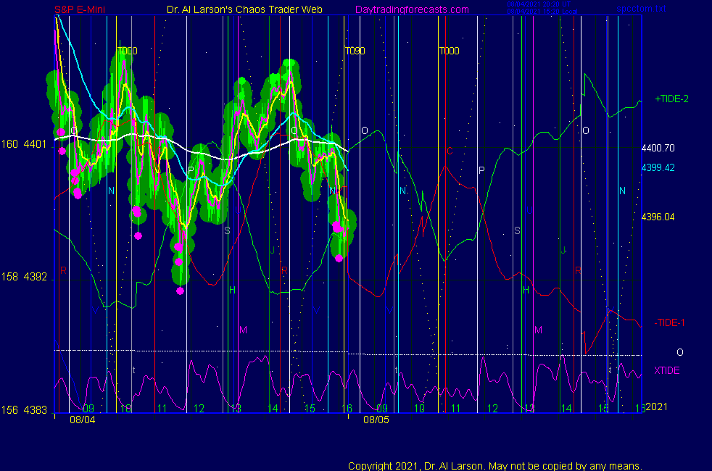Click the spcctom.txt file label
The width and height of the screenshot is (712, 471).
(x=641, y=9)
